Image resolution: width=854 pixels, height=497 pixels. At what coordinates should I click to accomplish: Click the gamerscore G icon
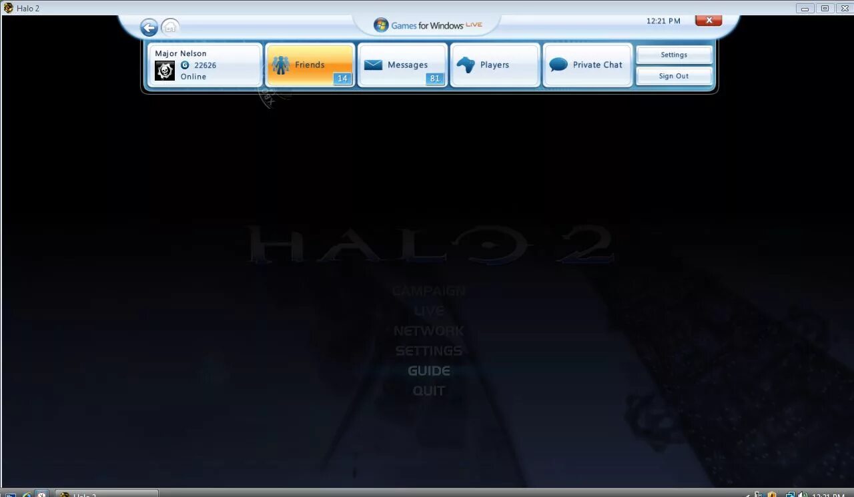tap(185, 65)
